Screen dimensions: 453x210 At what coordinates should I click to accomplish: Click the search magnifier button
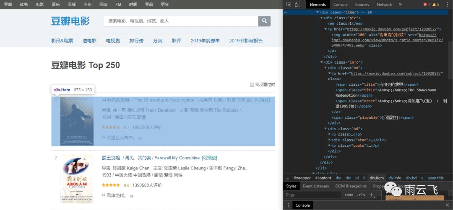264,21
